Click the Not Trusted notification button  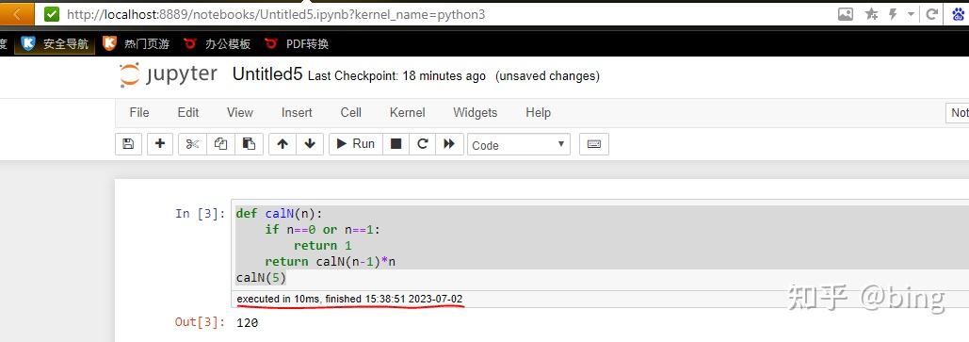(x=958, y=112)
